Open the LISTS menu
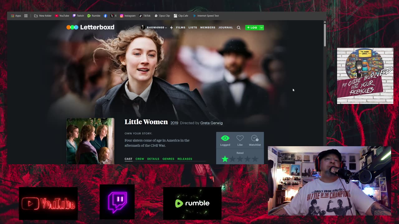Image resolution: width=399 pixels, height=224 pixels. 193,27
